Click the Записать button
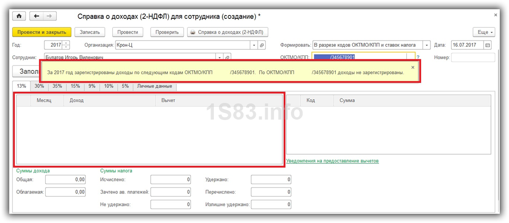This screenshot has height=223, width=509. (91, 32)
